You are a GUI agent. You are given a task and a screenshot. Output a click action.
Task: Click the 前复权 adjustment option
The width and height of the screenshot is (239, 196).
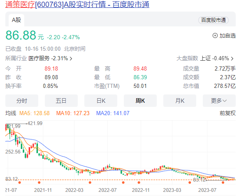(227, 113)
